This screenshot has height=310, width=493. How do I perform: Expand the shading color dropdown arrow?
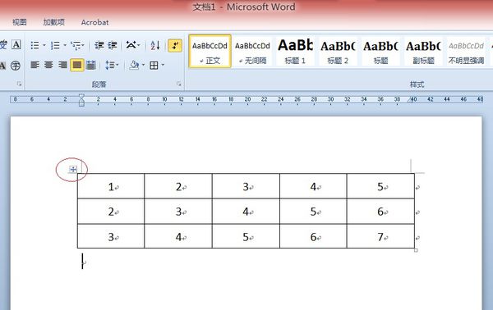coord(143,65)
